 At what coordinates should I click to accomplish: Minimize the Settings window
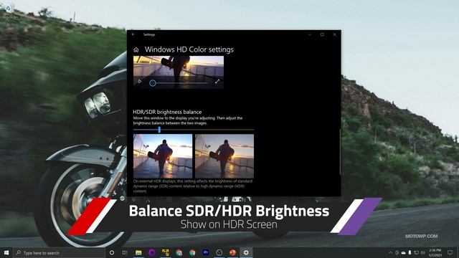pyautogui.click(x=310, y=34)
